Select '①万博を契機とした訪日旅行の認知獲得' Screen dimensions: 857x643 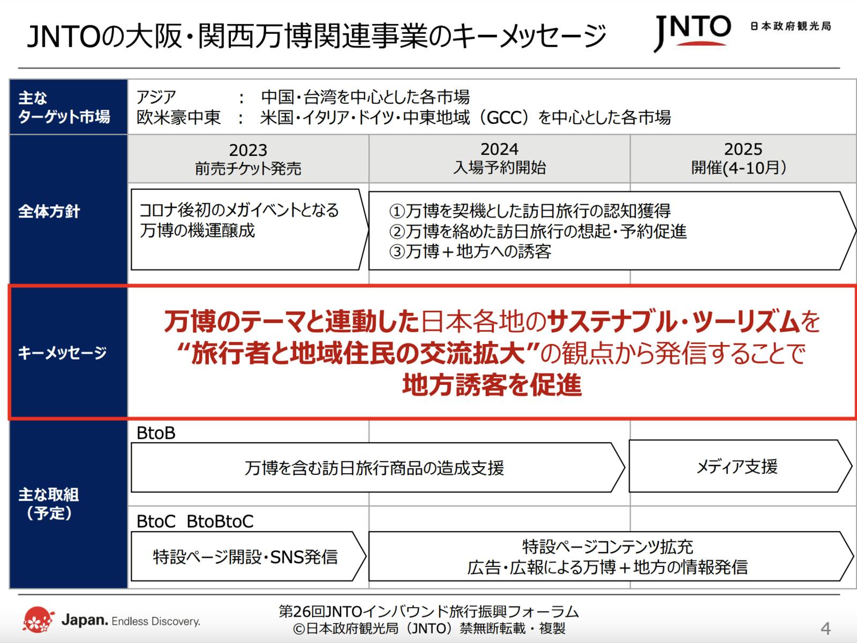tap(530, 211)
